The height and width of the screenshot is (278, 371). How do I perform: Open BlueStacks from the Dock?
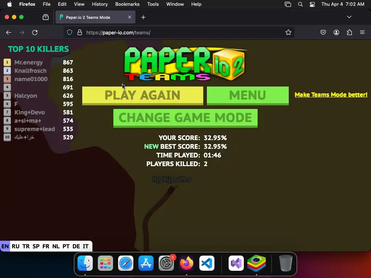257,263
